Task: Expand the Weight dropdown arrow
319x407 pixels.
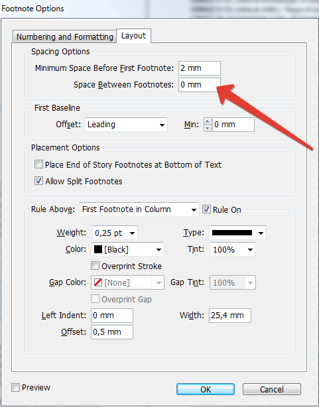Action: [x=132, y=233]
